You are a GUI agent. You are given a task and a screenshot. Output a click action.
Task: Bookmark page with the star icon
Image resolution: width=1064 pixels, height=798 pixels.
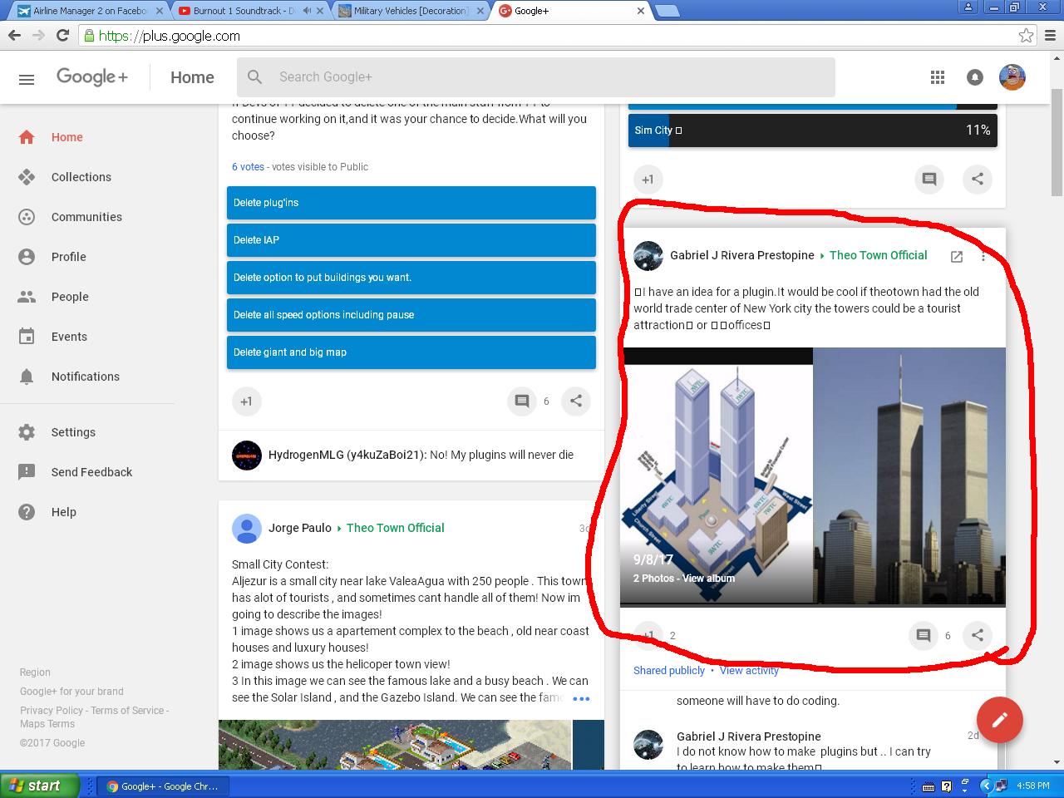(x=1027, y=35)
